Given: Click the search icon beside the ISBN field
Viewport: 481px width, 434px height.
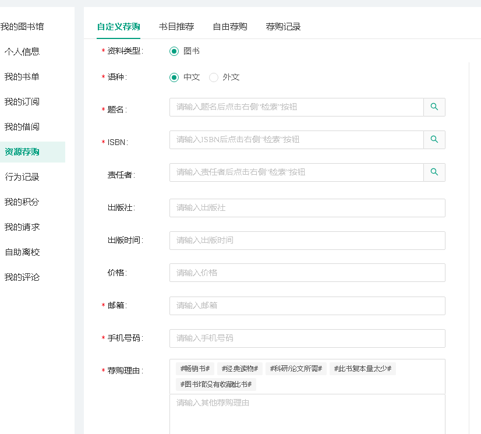Looking at the screenshot, I should 434,140.
